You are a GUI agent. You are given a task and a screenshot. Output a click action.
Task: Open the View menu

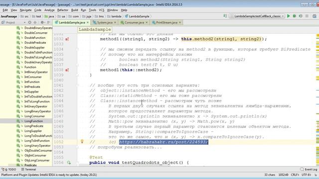click(14, 10)
